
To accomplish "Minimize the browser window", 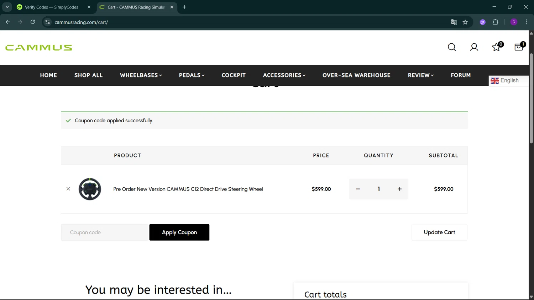I will click(494, 7).
